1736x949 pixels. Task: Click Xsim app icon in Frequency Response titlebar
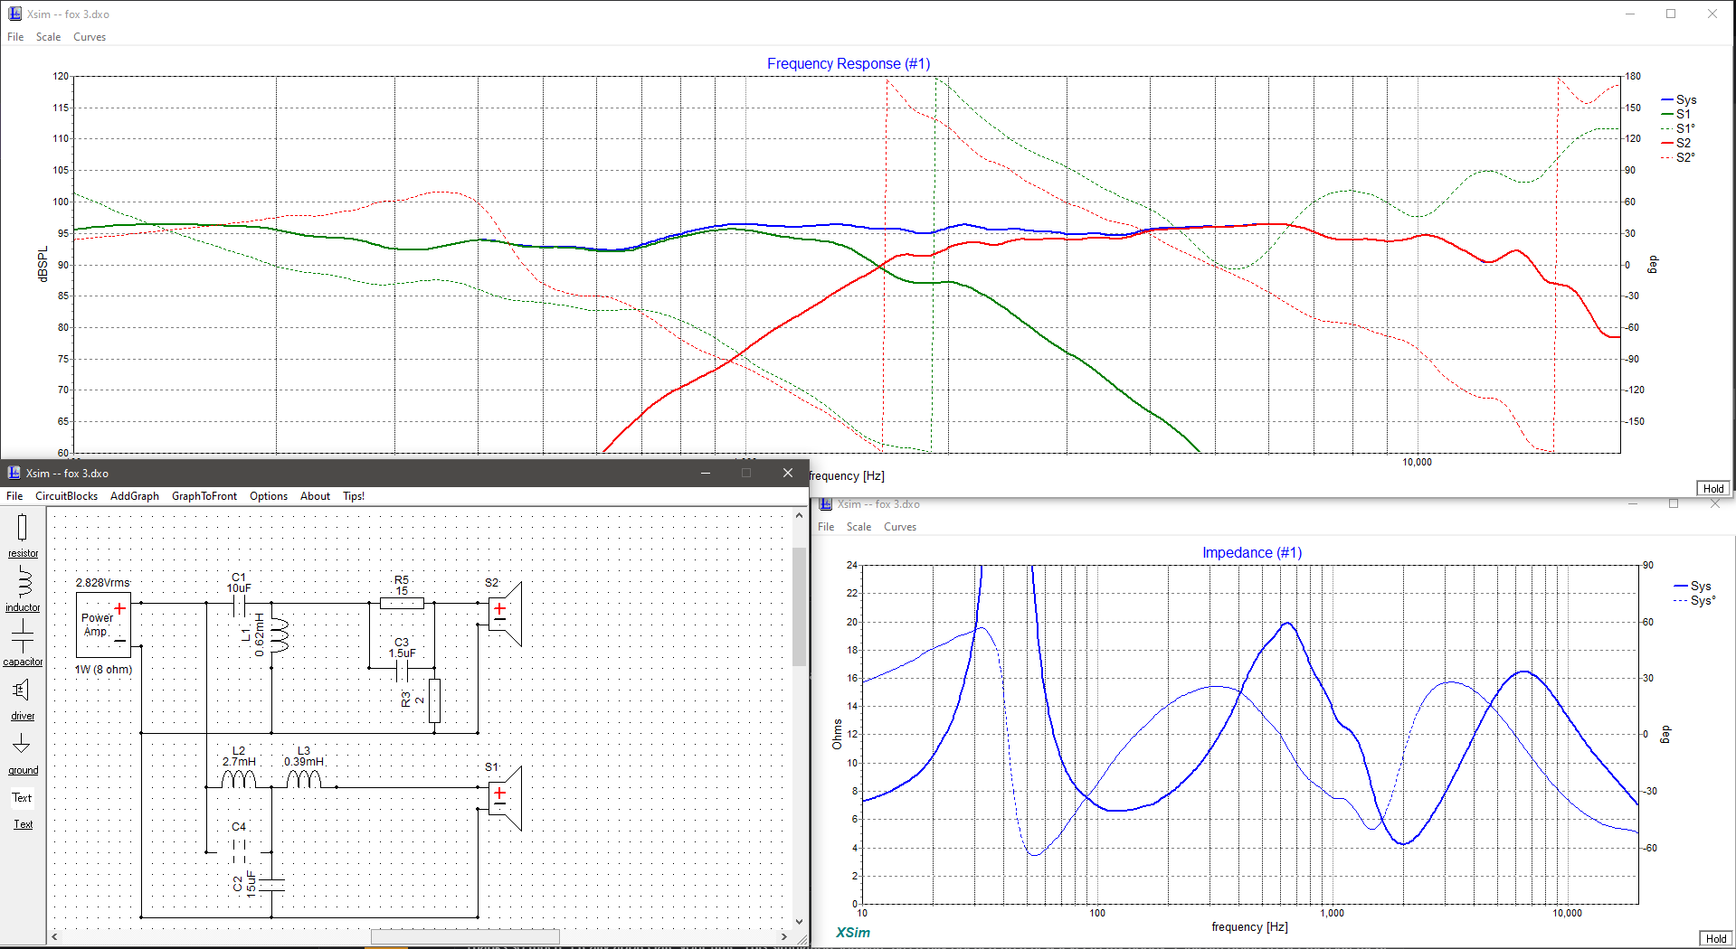click(x=14, y=14)
